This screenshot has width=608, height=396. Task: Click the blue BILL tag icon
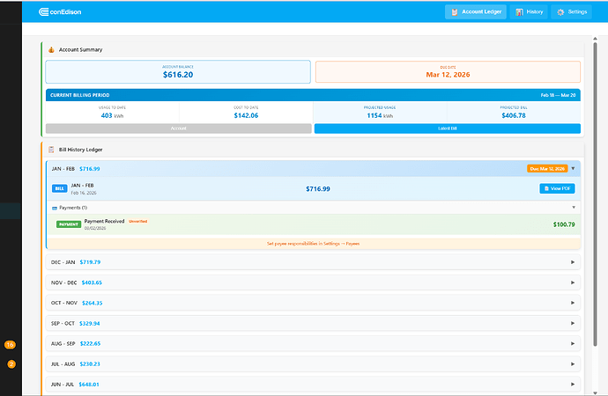[x=60, y=188]
